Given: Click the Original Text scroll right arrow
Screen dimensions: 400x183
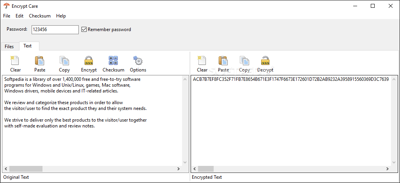Looking at the screenshot, I should click(179, 169).
